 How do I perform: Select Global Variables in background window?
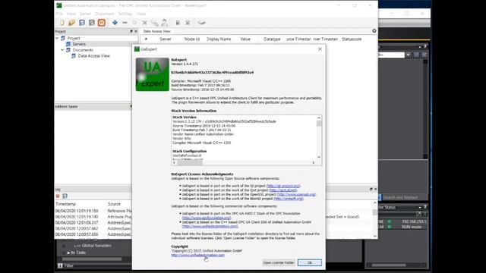click(96, 246)
